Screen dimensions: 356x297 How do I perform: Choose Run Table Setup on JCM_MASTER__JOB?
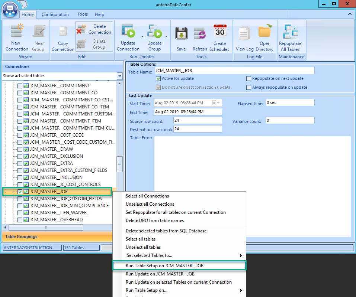point(179,266)
